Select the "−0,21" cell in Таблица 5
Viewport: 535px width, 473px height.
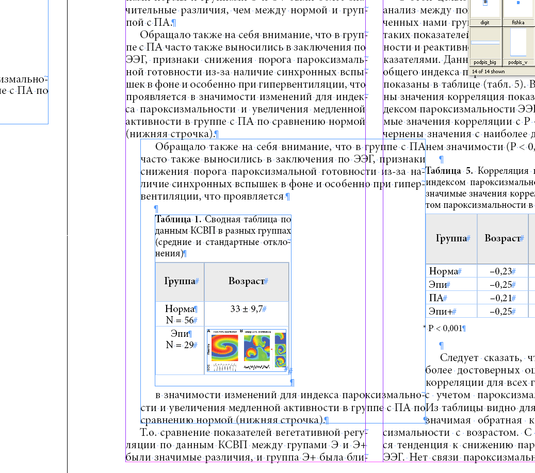point(502,298)
